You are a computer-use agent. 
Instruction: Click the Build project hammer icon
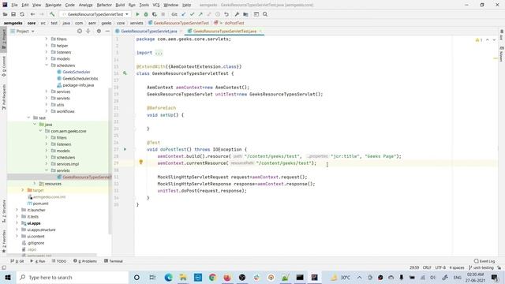(x=52, y=14)
